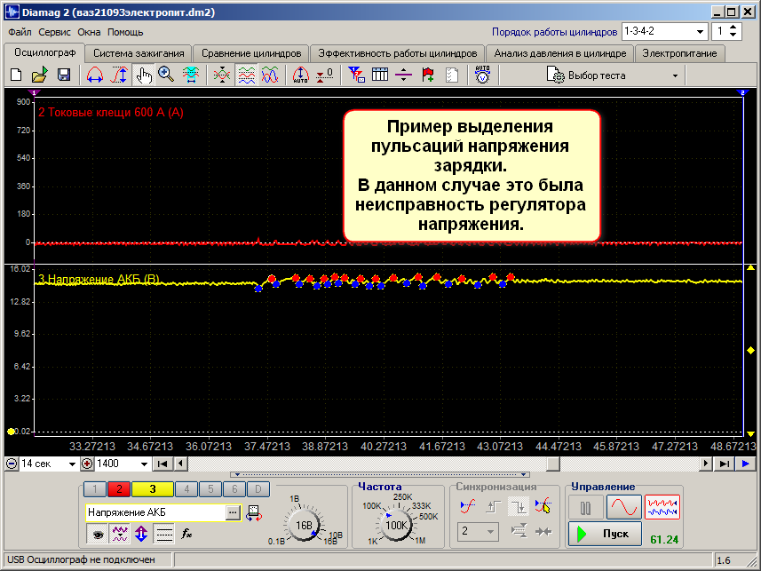Select the hand pan tool
Viewport: 761px width, 571px height.
pyautogui.click(x=144, y=75)
